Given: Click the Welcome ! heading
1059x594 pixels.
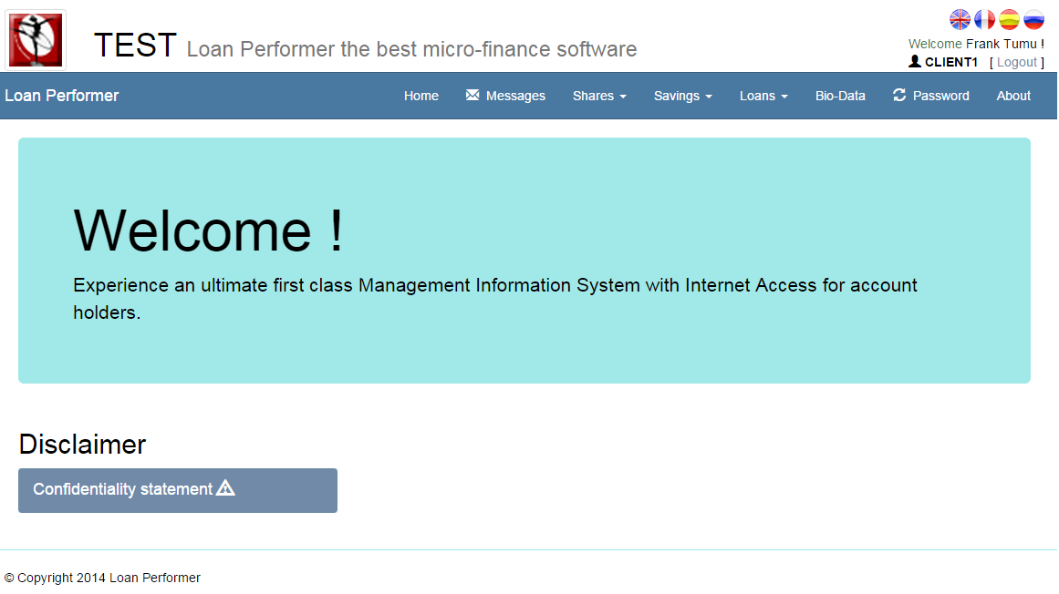Looking at the screenshot, I should point(209,230).
